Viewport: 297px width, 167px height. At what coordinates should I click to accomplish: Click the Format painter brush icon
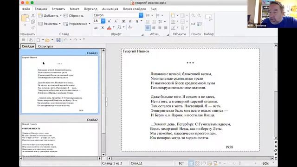[x=33, y=28]
